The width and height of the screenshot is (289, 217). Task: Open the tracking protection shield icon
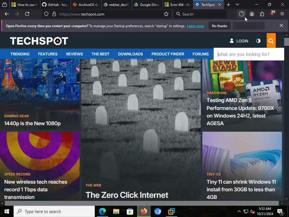click(x=46, y=14)
